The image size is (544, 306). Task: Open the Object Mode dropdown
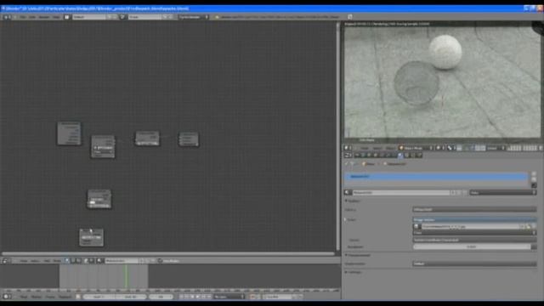pos(416,148)
